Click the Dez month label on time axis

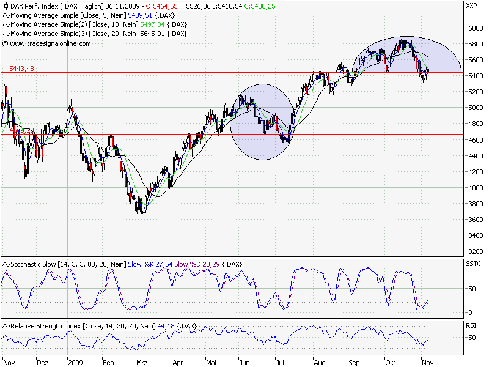tap(42, 363)
